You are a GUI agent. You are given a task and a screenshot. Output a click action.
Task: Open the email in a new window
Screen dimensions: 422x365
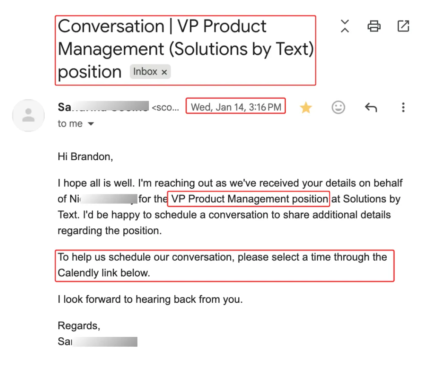402,26
